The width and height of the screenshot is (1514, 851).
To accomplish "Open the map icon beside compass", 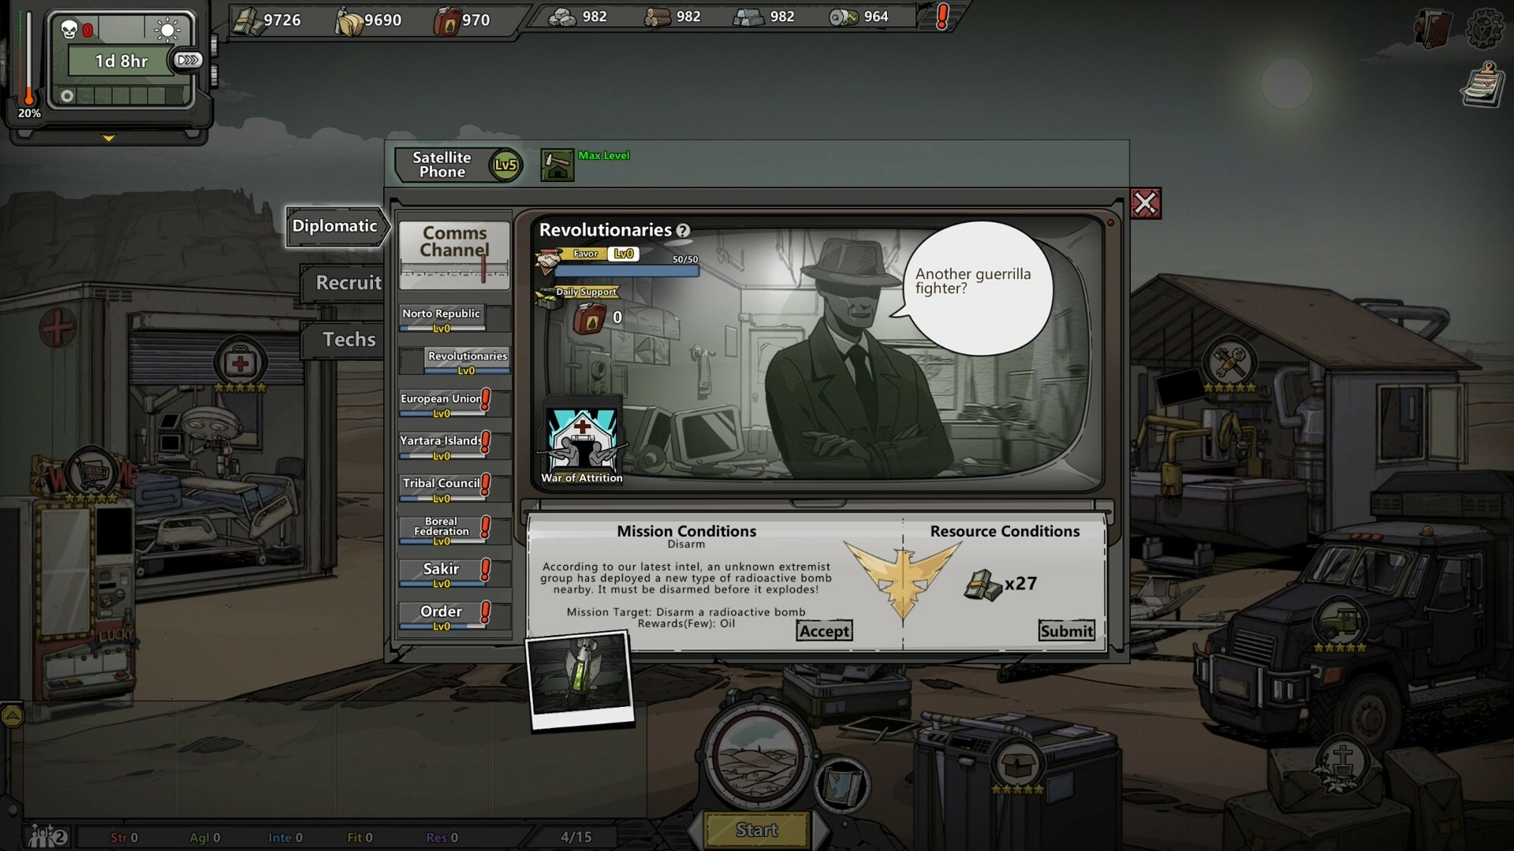I will [841, 784].
